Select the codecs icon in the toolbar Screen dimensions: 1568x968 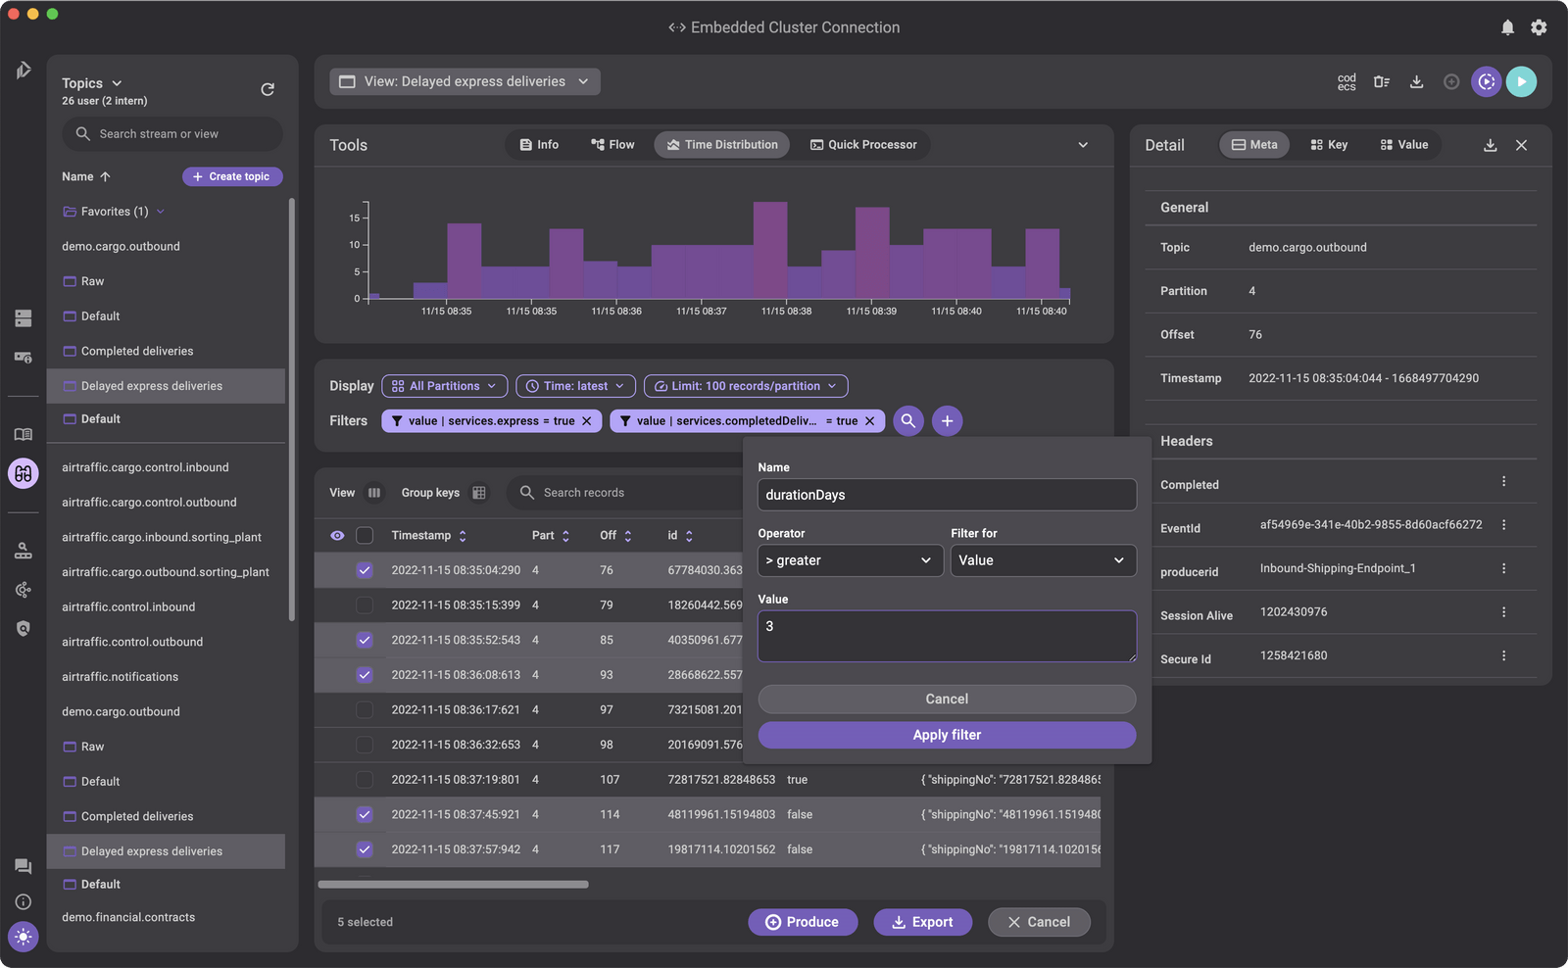click(1347, 81)
